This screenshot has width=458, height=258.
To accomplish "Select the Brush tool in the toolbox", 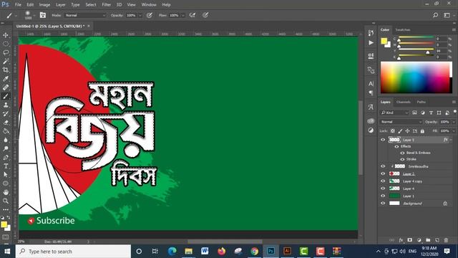I will [x=6, y=96].
